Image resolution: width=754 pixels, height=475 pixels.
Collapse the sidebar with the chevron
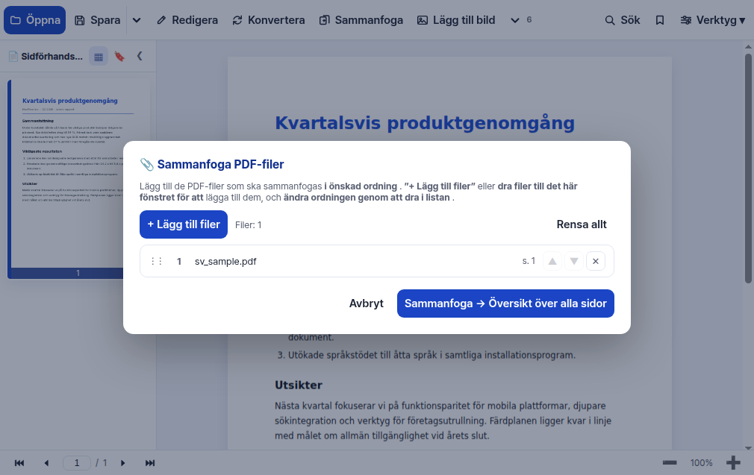point(140,56)
